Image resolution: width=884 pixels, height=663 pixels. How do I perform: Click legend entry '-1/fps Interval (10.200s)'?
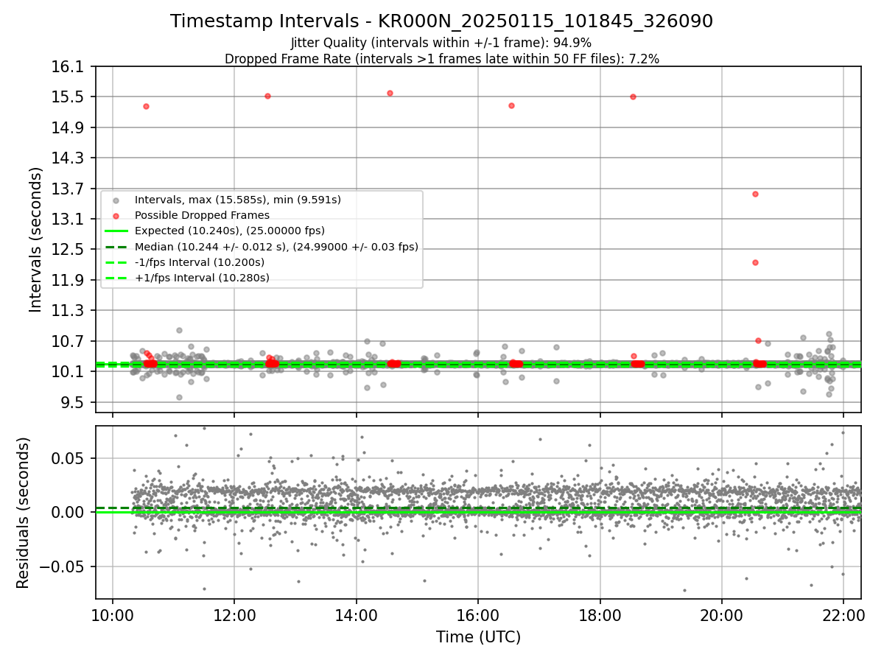click(200, 262)
